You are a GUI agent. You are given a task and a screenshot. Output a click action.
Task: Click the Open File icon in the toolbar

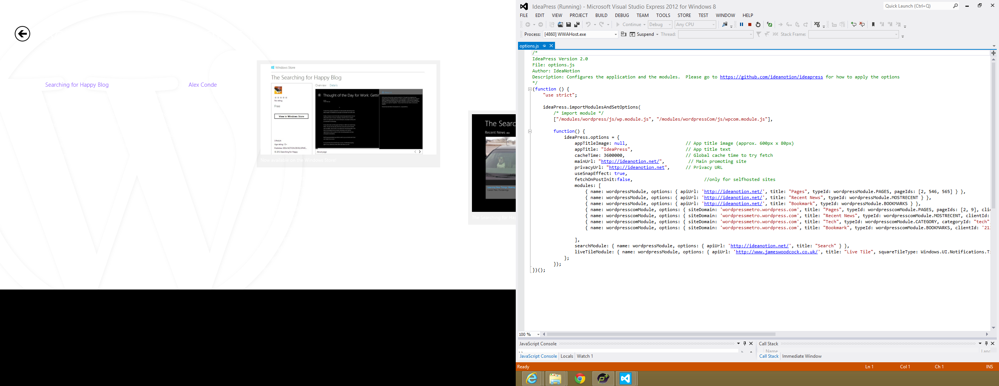[x=560, y=25]
